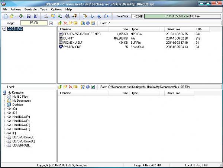Expand the CDGENPS2(L:) drive node
Image resolution: width=223 pixels, height=168 pixels.
(x=4, y=145)
